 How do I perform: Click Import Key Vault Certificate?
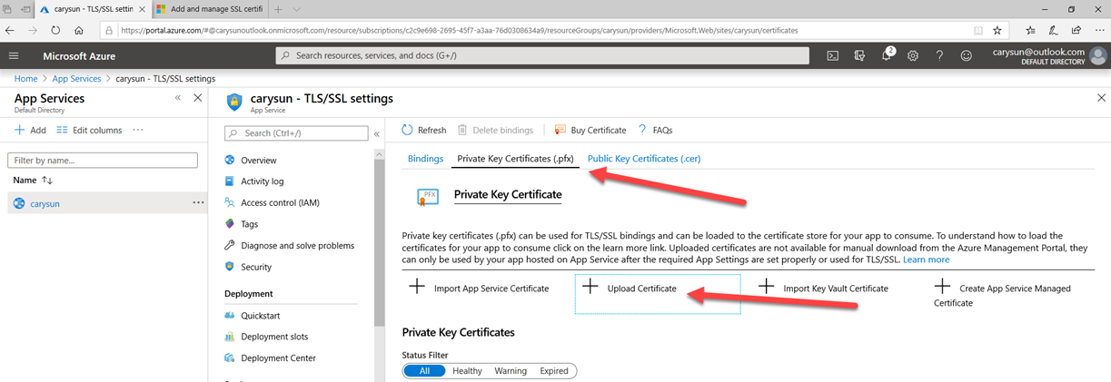[x=823, y=288]
